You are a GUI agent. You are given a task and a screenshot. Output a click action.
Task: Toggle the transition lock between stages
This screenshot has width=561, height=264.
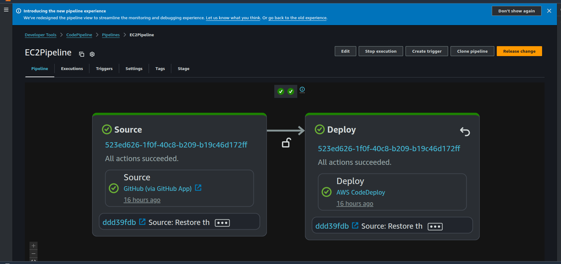pos(286,143)
